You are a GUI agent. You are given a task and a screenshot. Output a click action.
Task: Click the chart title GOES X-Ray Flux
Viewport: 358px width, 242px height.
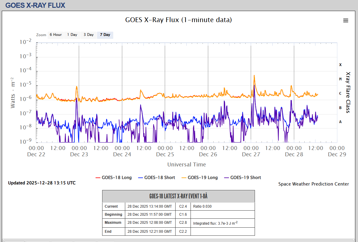point(178,20)
